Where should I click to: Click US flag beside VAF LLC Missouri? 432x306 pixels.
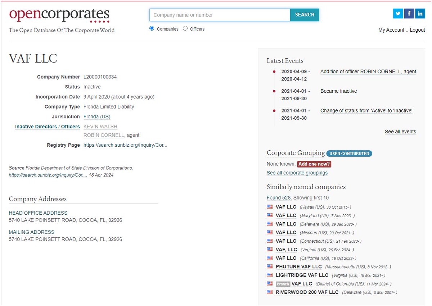tap(270, 232)
